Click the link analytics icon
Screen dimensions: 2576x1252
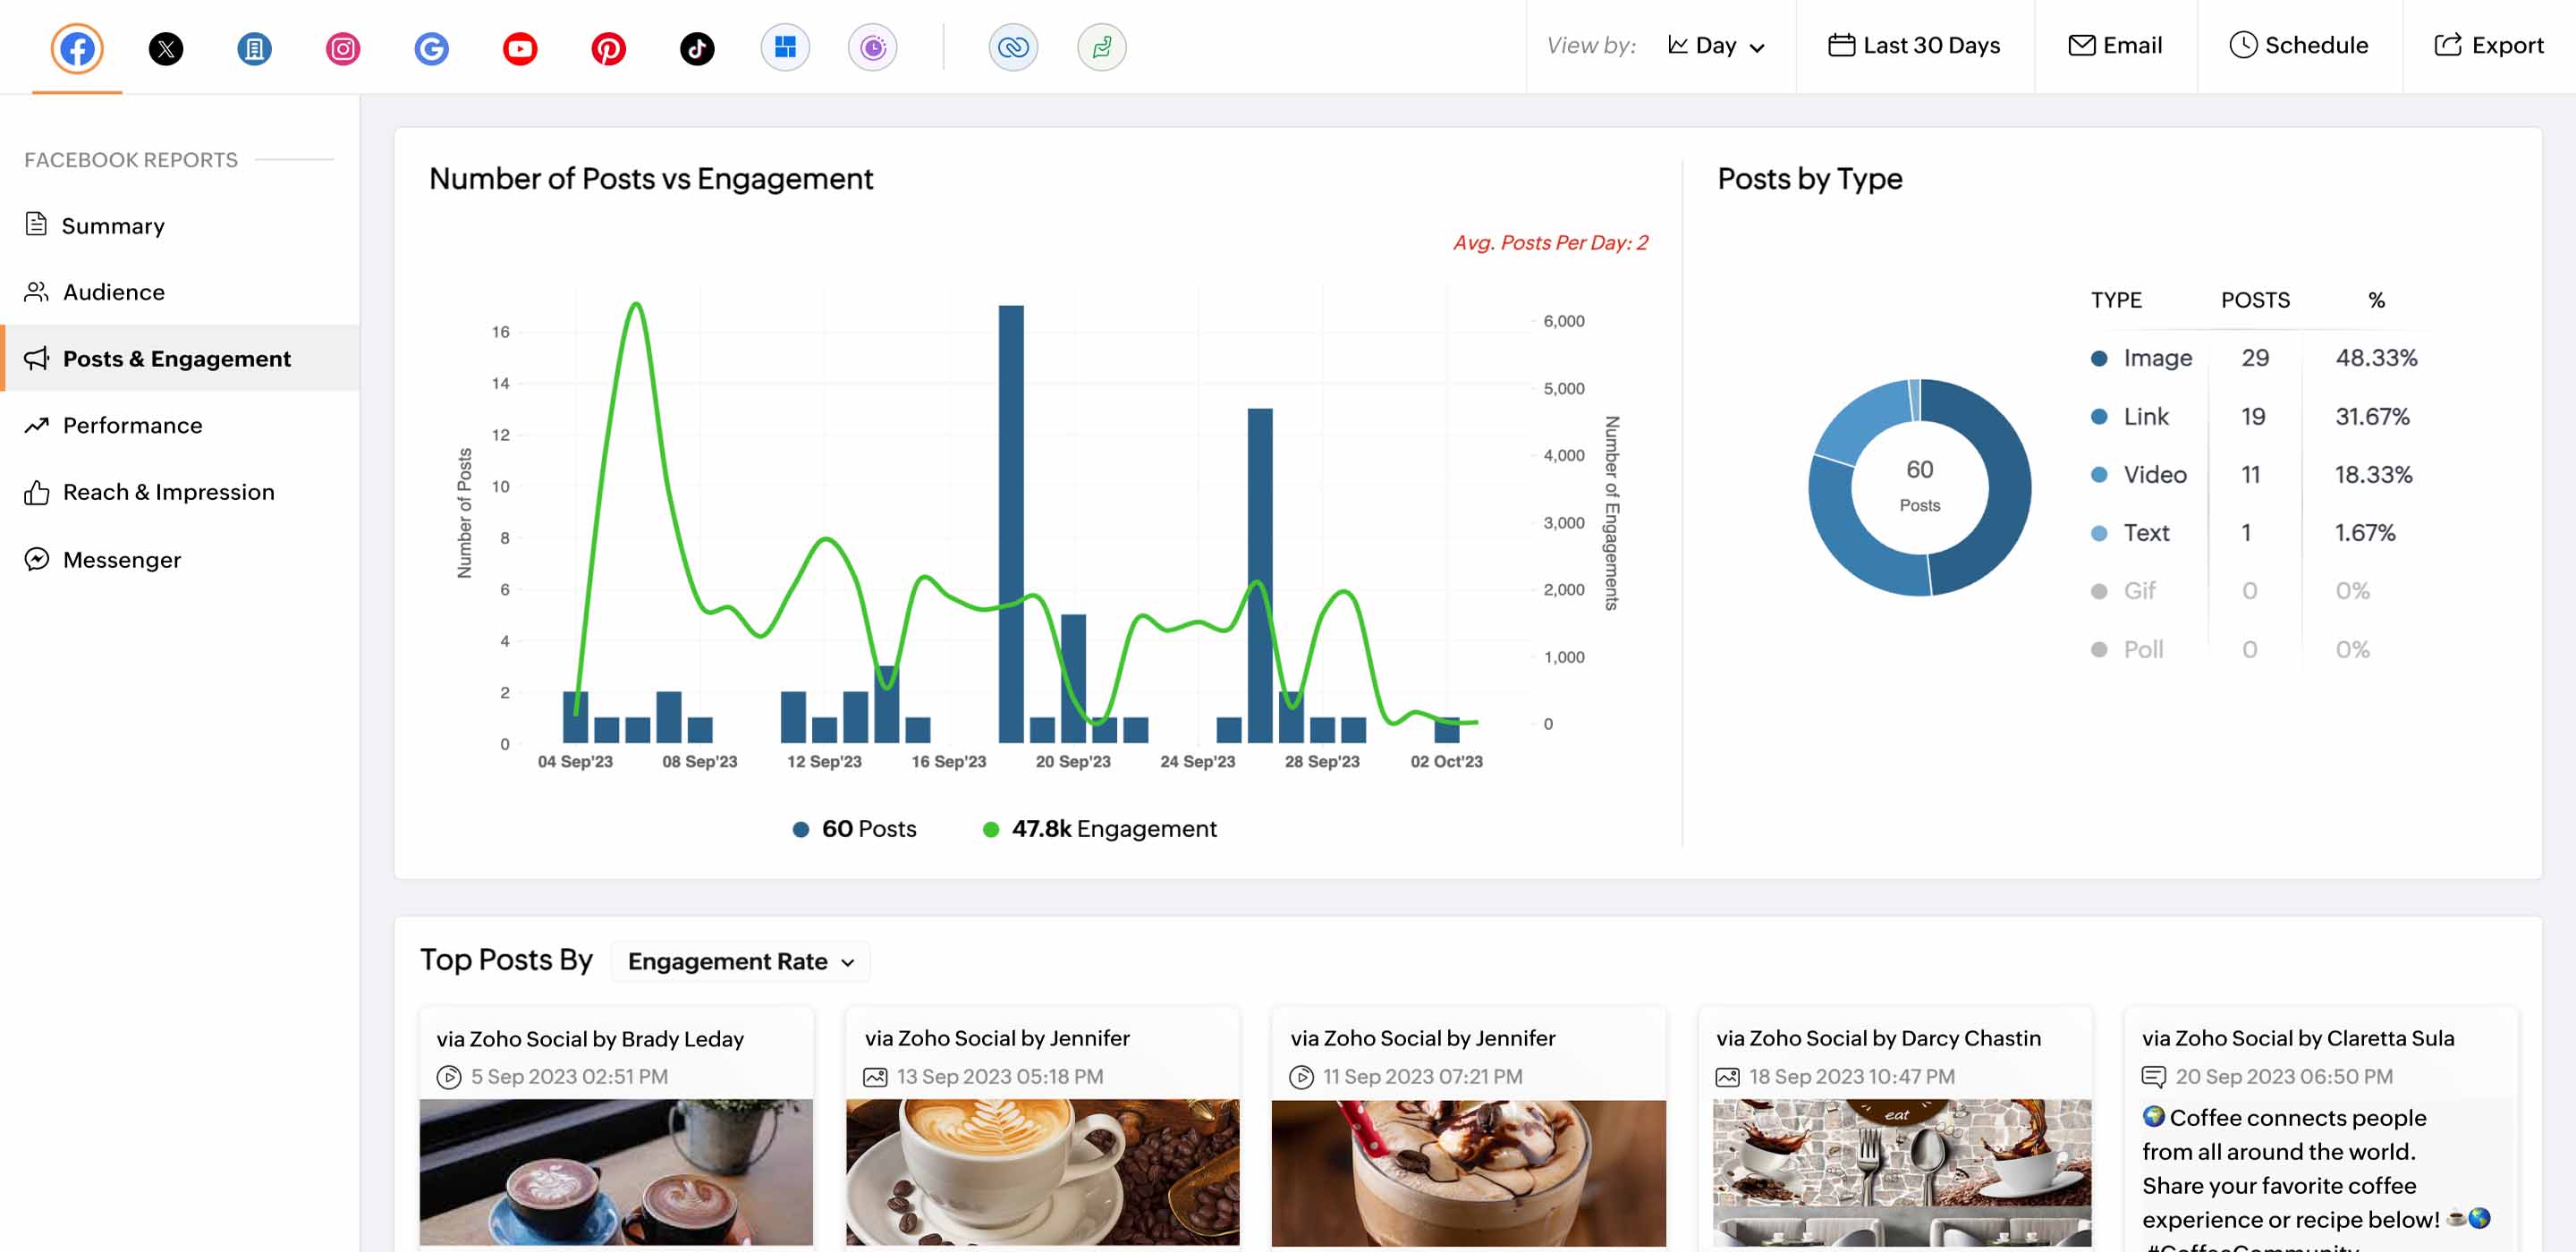[1012, 46]
